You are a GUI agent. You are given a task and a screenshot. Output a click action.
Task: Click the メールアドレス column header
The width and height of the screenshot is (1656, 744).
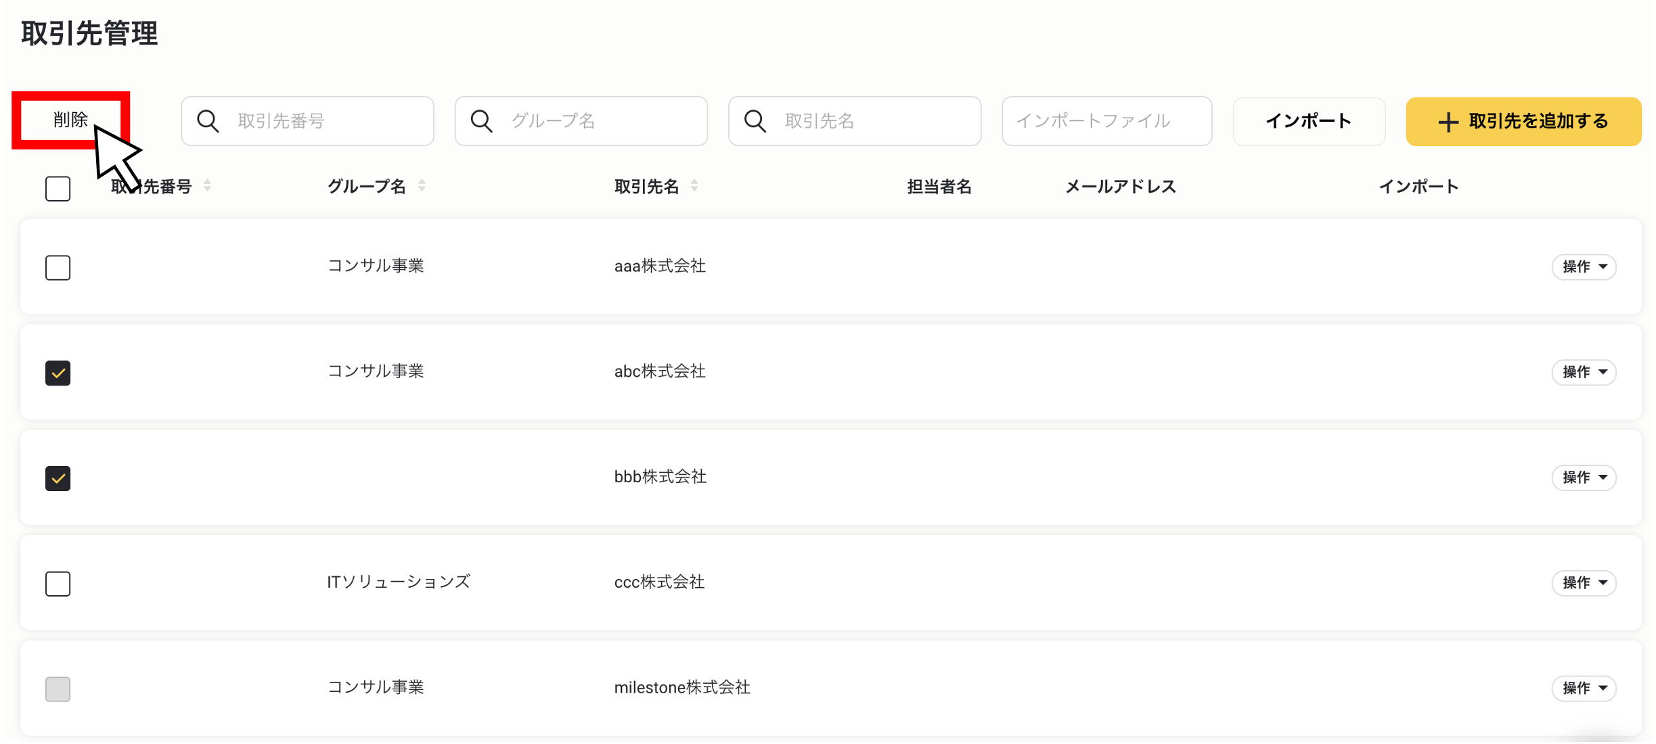pyautogui.click(x=1121, y=187)
